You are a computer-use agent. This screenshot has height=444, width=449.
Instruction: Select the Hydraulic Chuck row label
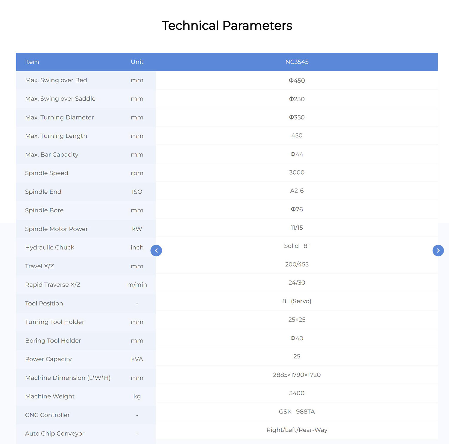[x=50, y=248]
